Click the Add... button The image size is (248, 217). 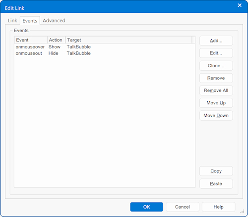[x=216, y=41]
